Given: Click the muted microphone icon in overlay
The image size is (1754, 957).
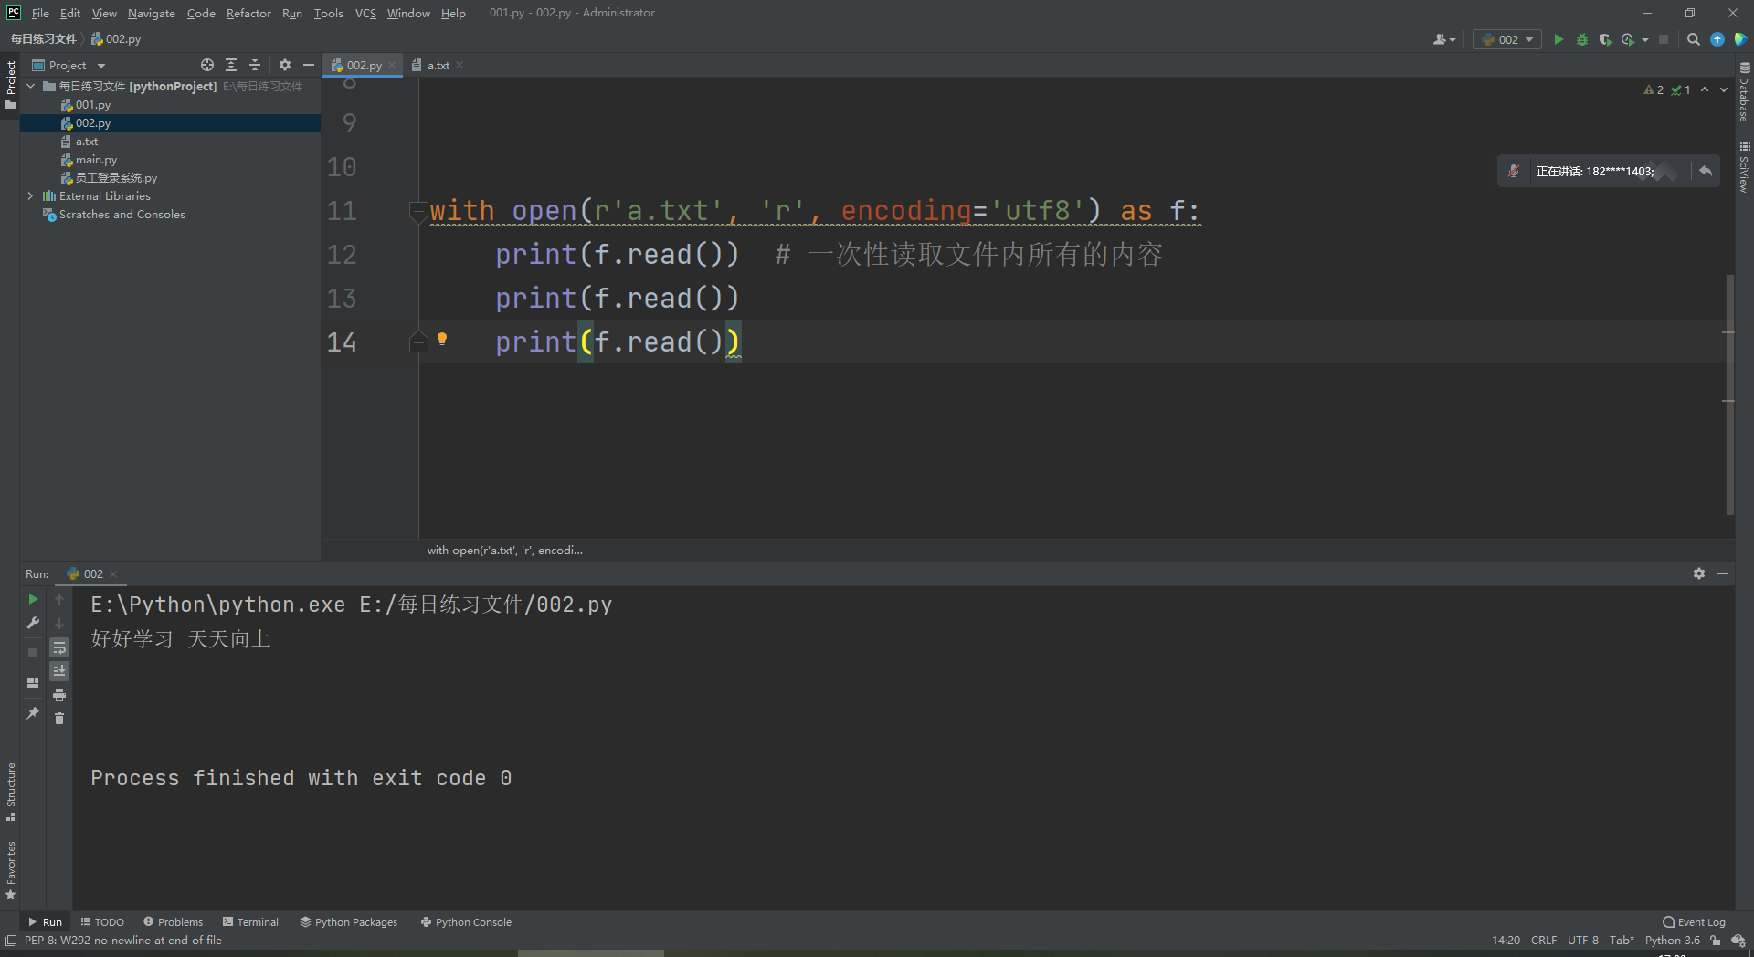Looking at the screenshot, I should (x=1514, y=171).
